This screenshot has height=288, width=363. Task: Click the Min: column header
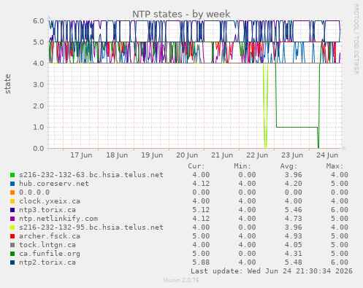point(242,166)
